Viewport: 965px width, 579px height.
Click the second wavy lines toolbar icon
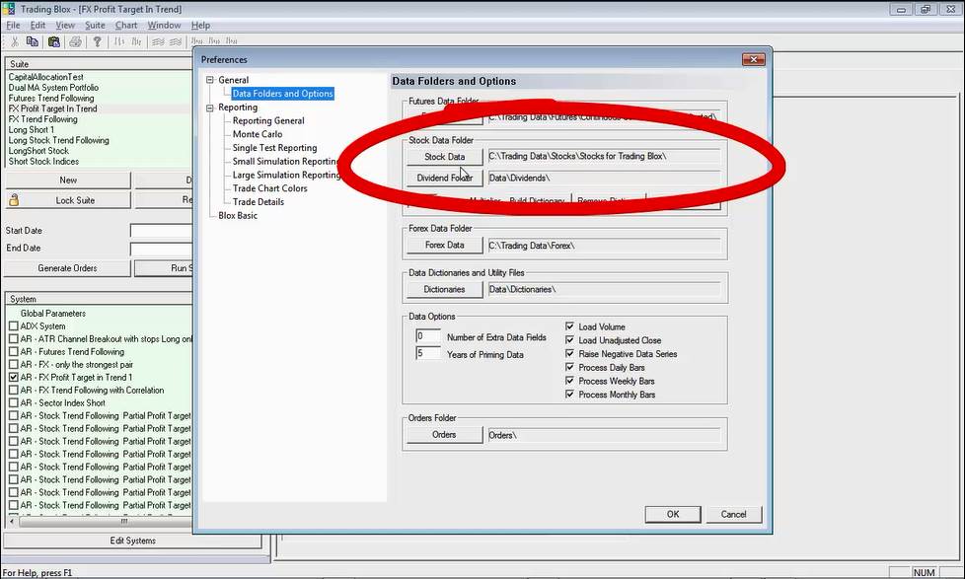(x=176, y=41)
